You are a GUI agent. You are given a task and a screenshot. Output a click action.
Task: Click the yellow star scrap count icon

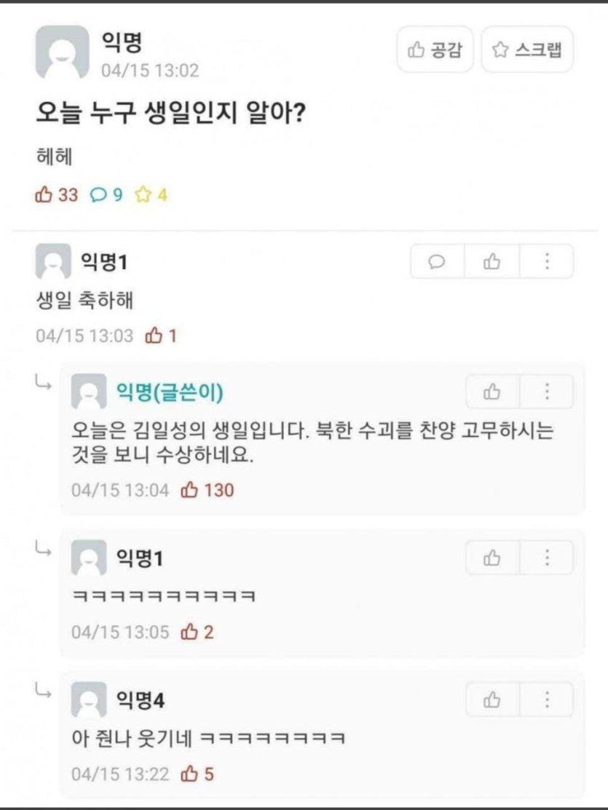coord(143,195)
